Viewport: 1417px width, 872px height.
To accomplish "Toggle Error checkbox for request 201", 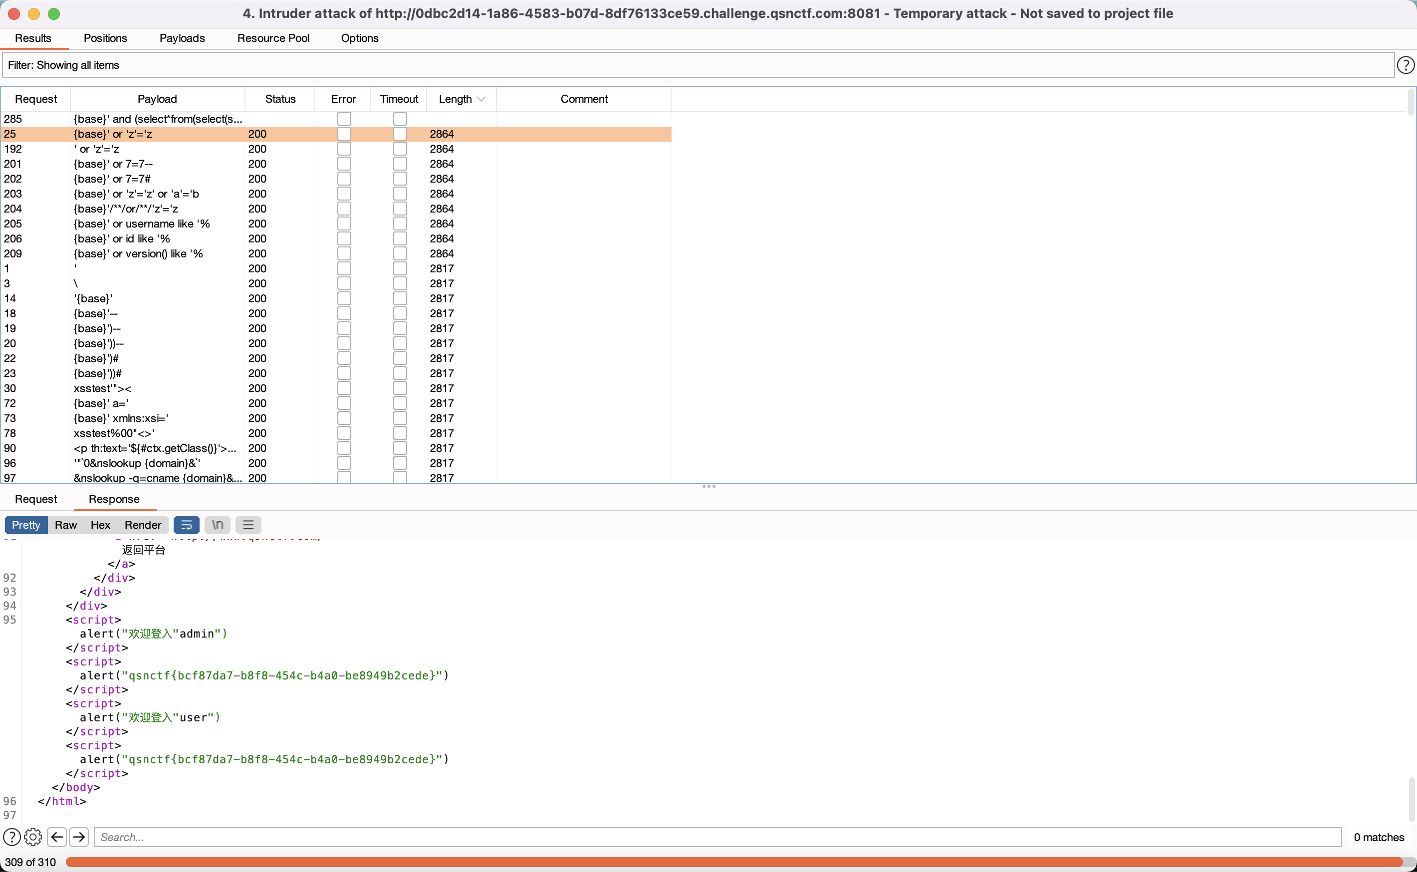I will [344, 164].
